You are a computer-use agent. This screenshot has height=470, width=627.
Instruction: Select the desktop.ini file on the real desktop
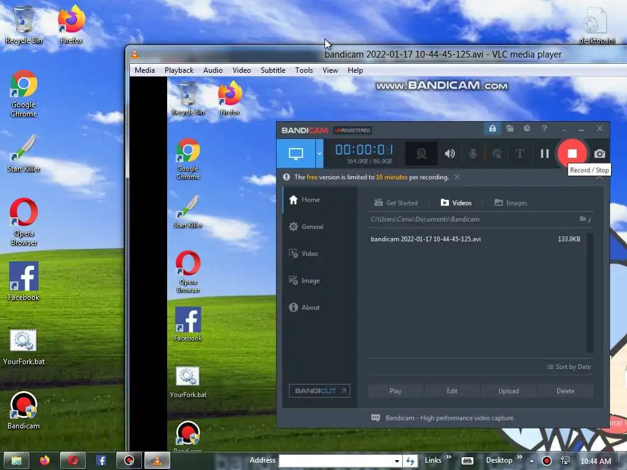596,24
